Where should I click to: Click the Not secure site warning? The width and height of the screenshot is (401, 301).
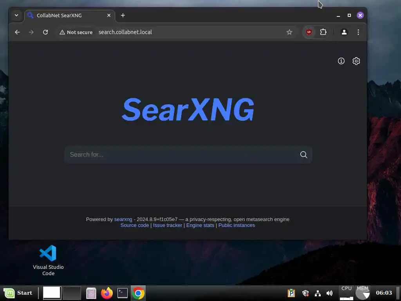(76, 32)
